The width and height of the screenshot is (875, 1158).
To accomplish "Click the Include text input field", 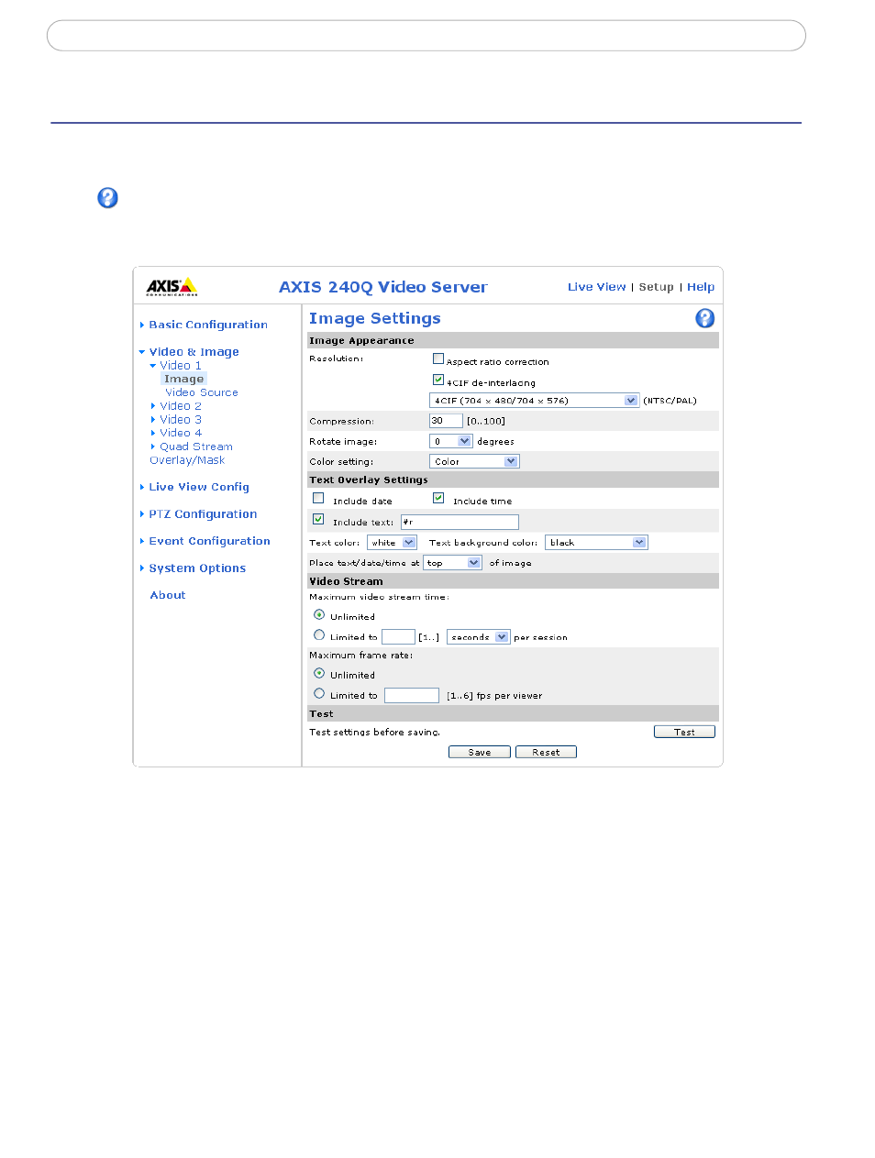I will point(460,522).
